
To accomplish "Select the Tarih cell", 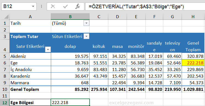I will [30, 23].
